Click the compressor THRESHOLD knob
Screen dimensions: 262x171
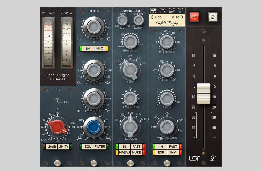(130, 42)
